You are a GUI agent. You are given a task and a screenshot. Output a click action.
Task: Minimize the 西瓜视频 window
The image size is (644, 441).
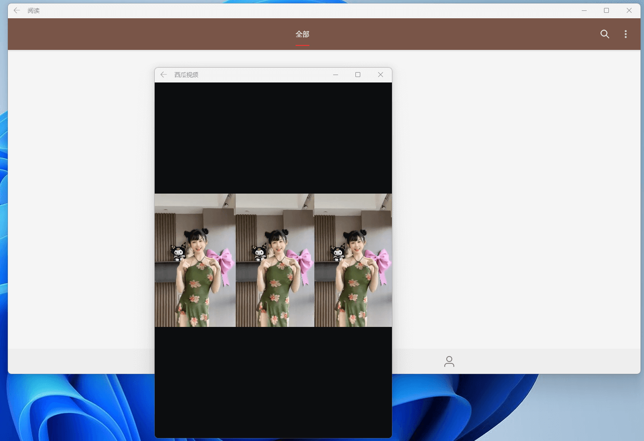point(336,75)
